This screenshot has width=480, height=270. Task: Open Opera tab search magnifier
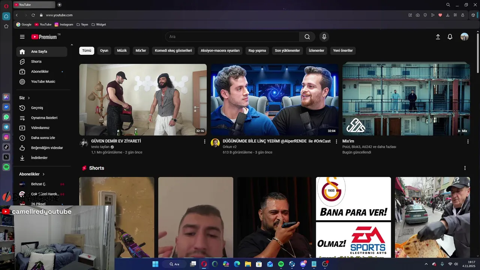pos(448,5)
